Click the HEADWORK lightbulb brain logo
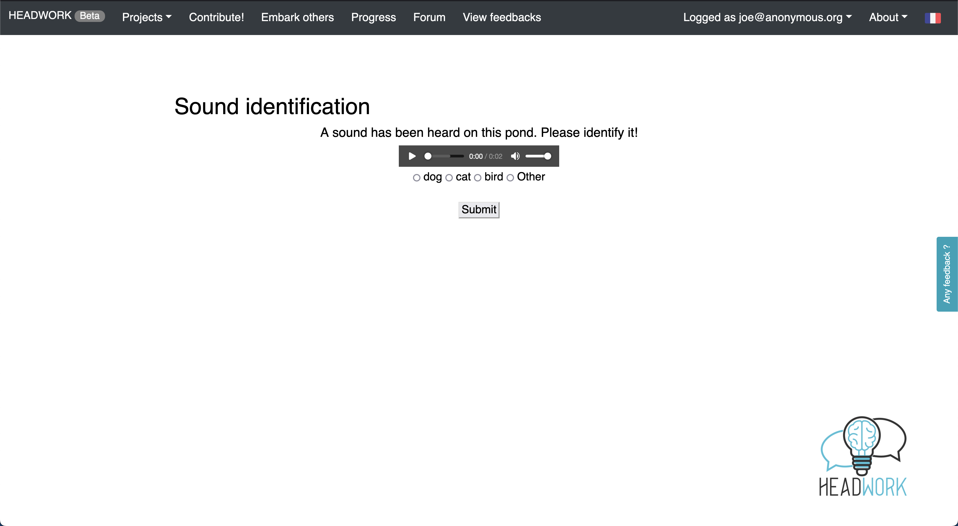The image size is (958, 526). point(863,456)
